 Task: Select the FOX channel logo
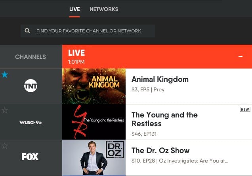[x=30, y=157]
